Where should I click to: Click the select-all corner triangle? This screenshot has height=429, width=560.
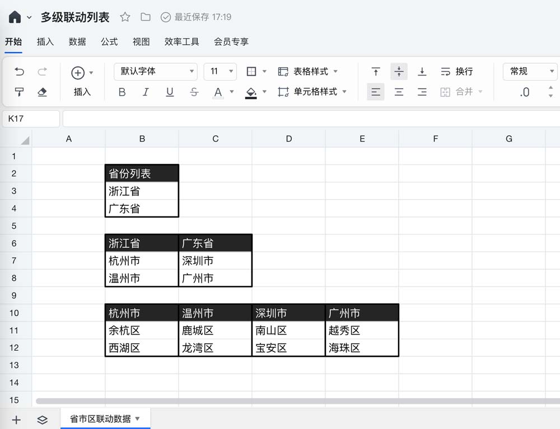[25, 140]
